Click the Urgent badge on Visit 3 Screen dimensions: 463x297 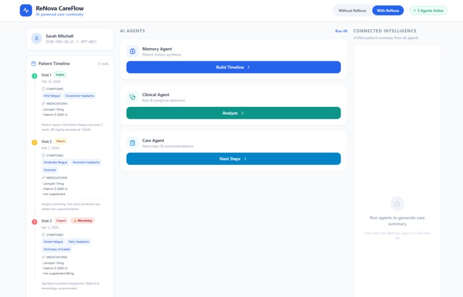tap(61, 221)
